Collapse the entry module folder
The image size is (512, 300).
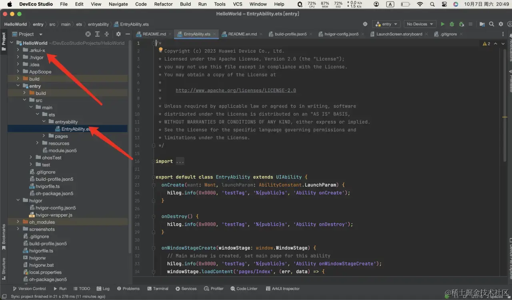coord(18,86)
